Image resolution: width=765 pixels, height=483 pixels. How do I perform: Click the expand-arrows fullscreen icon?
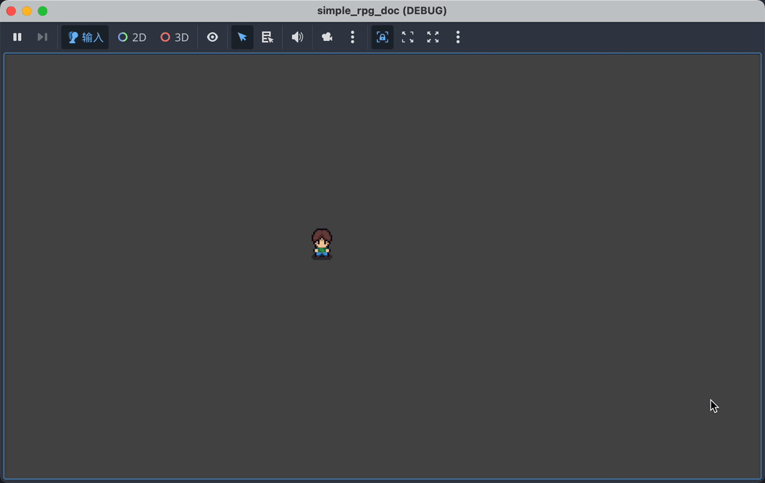pyautogui.click(x=433, y=37)
